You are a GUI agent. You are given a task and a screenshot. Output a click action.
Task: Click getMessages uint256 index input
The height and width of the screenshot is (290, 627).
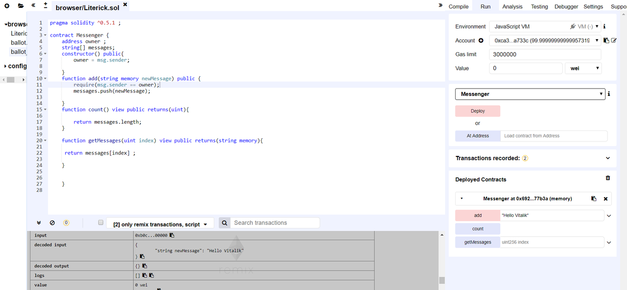[551, 242]
